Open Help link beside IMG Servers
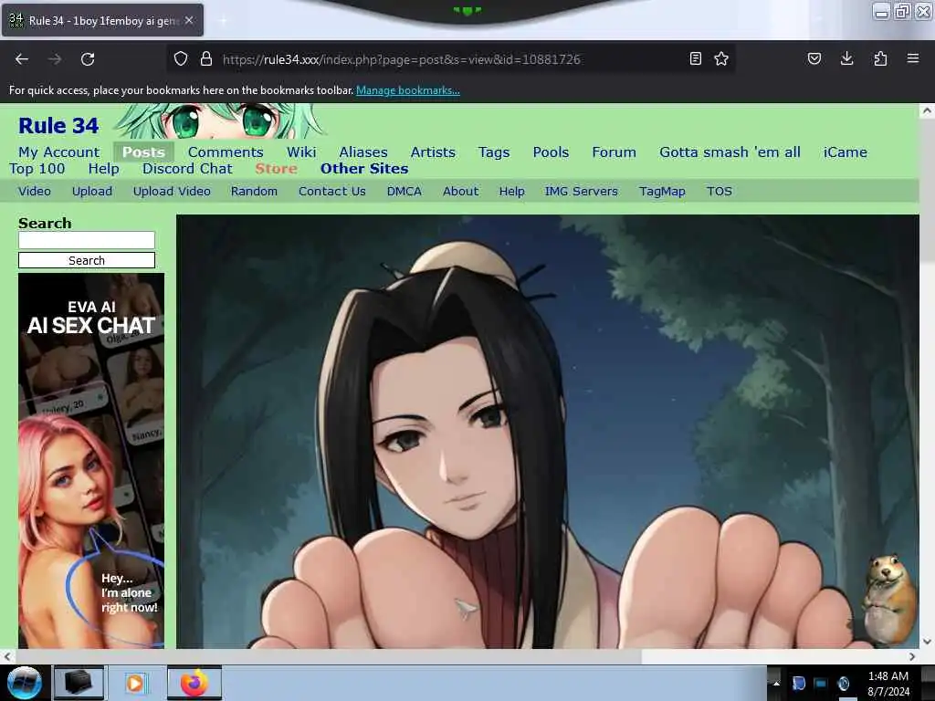Viewport: 935px width, 701px height. point(511,192)
